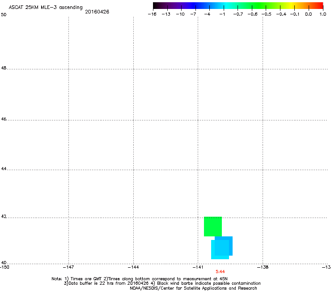Click the -4 colorbar label

(207, 14)
